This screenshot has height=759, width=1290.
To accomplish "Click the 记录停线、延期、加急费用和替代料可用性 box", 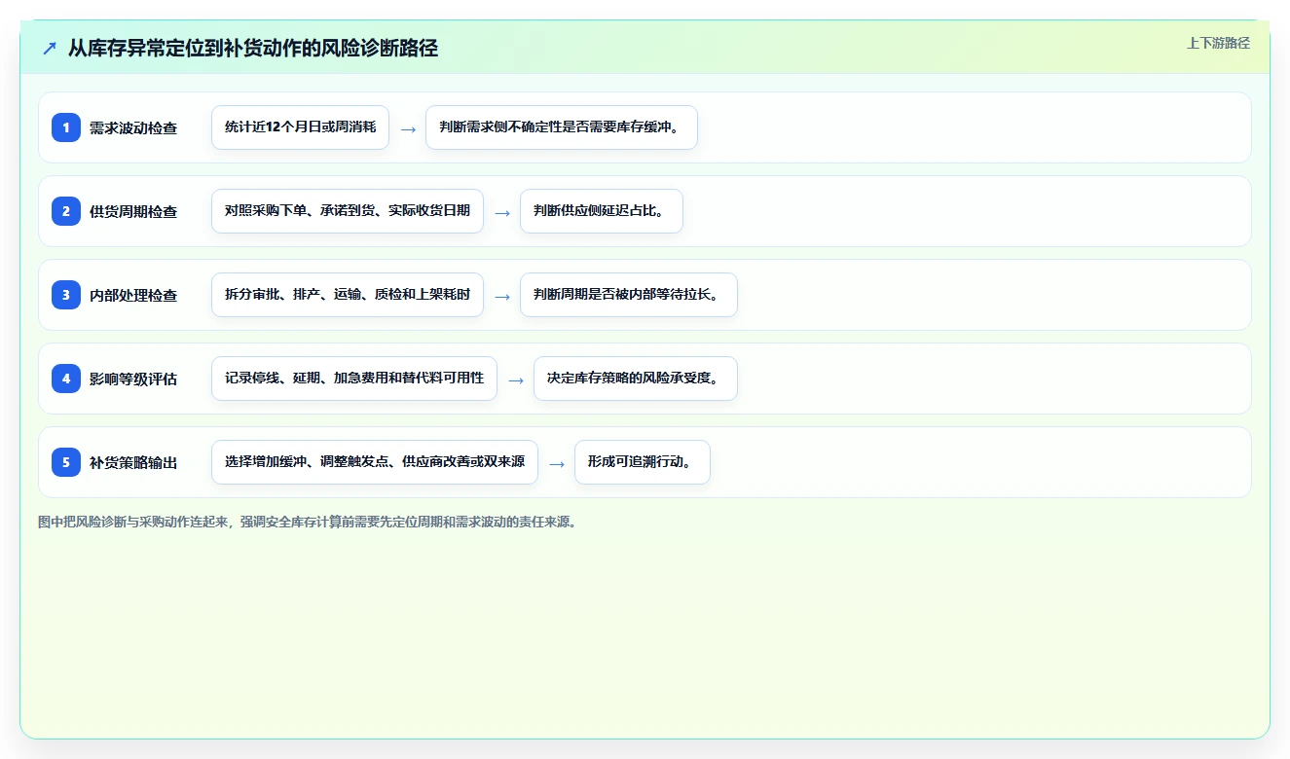I will coord(354,379).
